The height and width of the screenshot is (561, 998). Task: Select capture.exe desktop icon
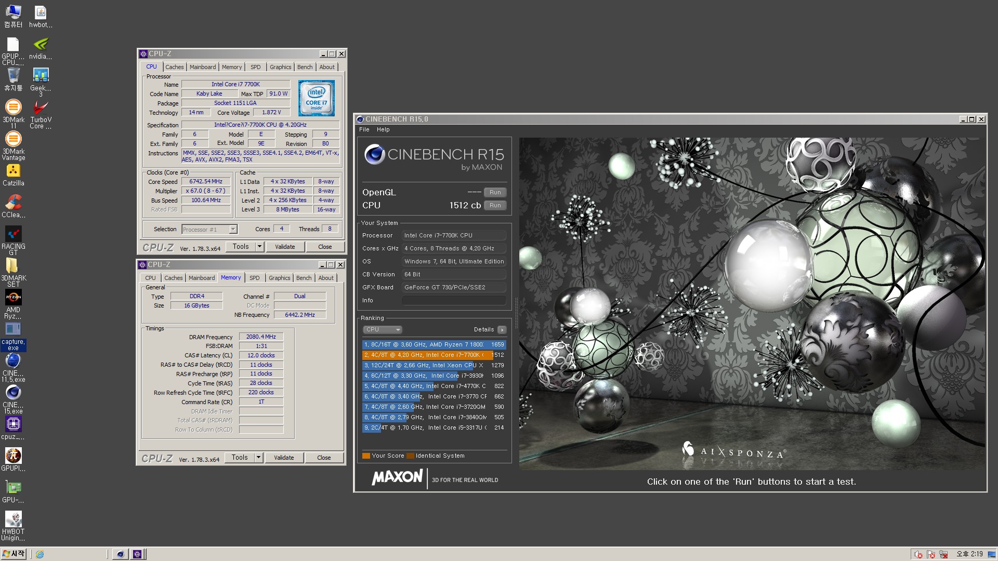[x=13, y=337]
